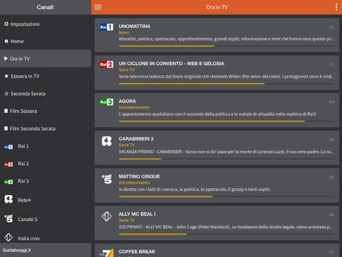342x257 pixels.
Task: Click the News genre label under UNOMATTINA
Action: point(124,33)
